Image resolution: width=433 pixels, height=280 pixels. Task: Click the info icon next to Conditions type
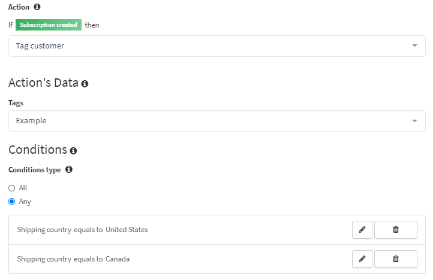[69, 169]
